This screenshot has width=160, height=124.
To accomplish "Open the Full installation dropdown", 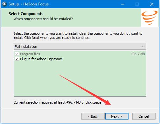I will [x=80, y=47].
